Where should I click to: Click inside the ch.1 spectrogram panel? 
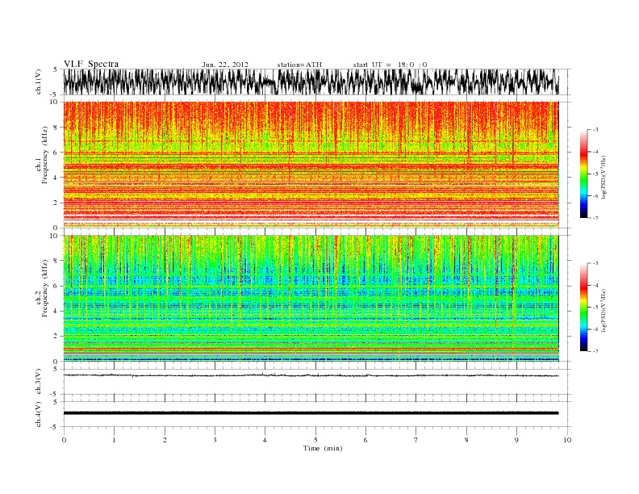311,165
